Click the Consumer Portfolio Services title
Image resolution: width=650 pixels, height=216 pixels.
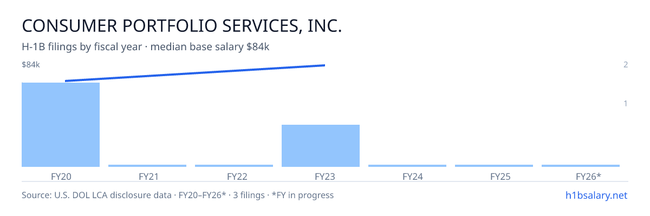pos(182,26)
